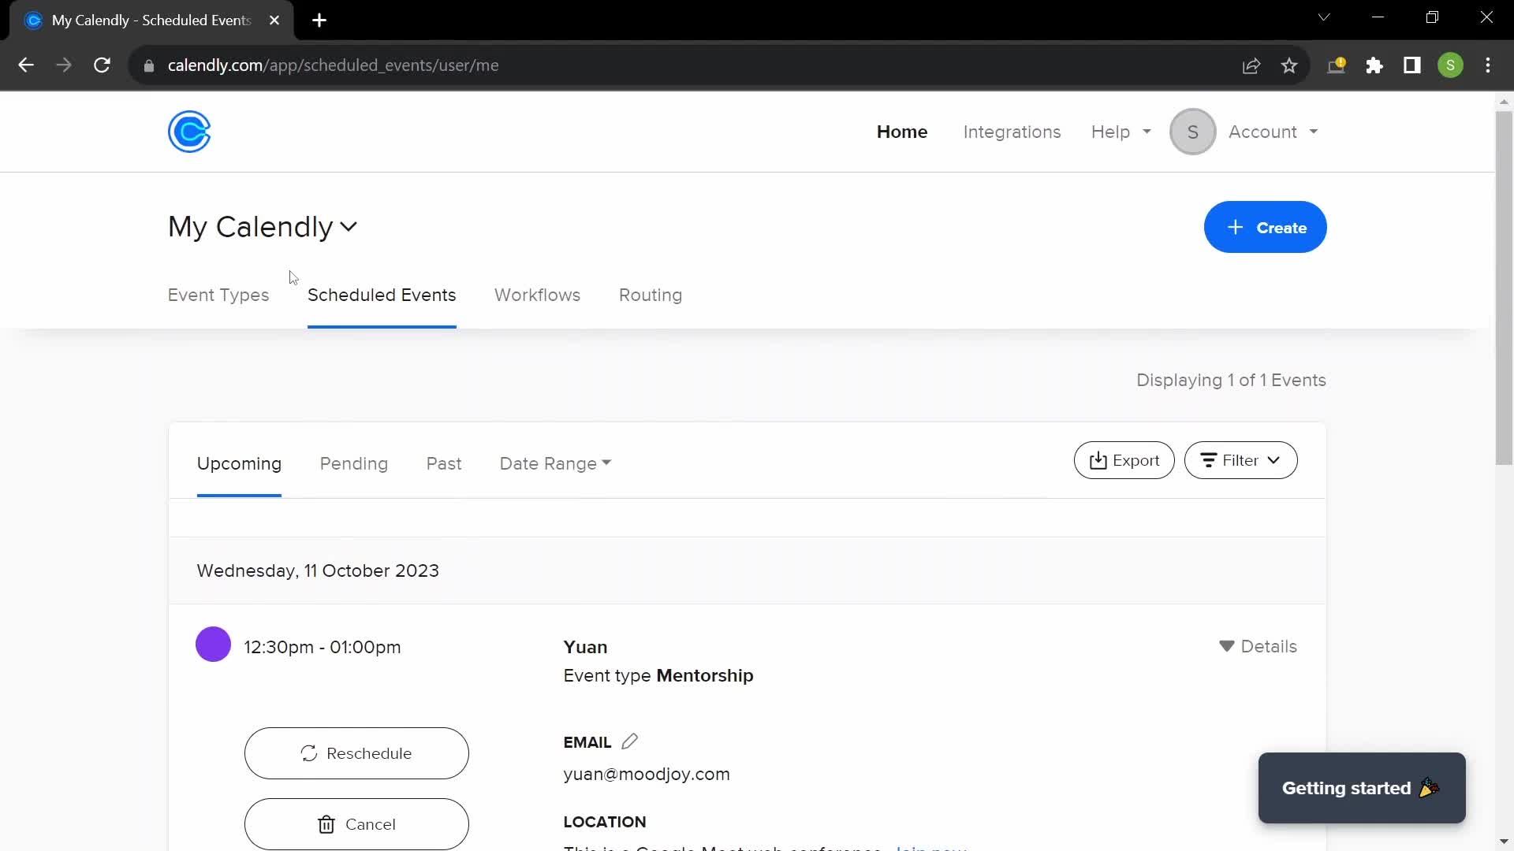Expand the Date Range filter
The image size is (1514, 851).
tap(554, 463)
